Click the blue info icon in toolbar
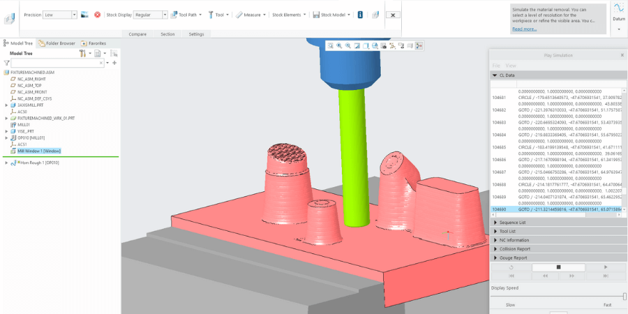 click(x=360, y=15)
